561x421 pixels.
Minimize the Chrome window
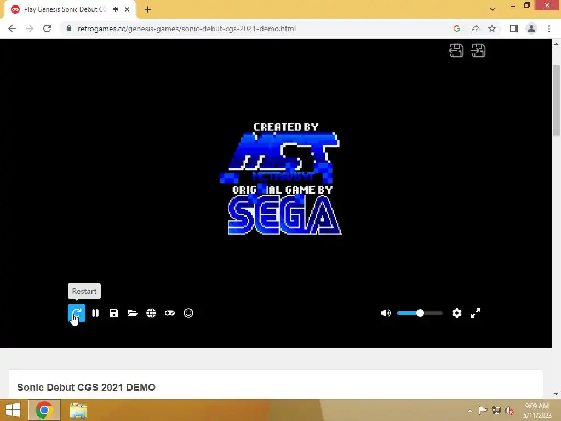513,5
